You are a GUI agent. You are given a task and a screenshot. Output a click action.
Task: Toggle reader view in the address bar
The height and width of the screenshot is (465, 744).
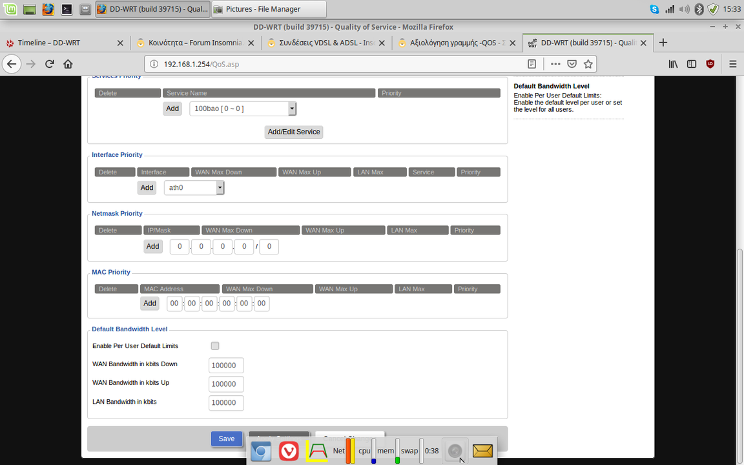532,64
